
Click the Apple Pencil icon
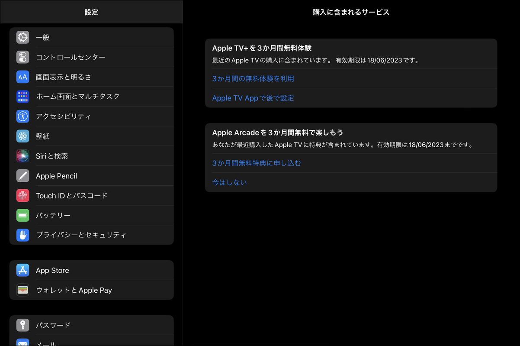tap(22, 176)
